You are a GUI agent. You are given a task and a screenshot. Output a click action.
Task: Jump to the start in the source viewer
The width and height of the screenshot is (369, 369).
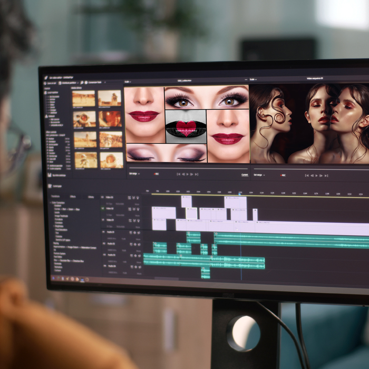click(178, 174)
